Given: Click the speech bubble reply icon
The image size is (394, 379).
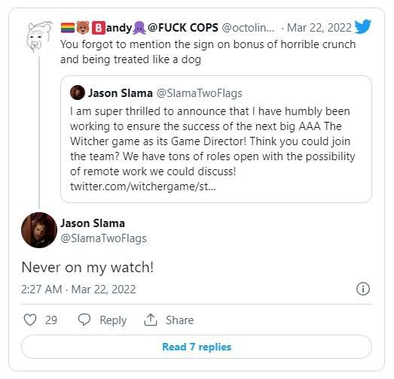Looking at the screenshot, I should click(x=84, y=320).
